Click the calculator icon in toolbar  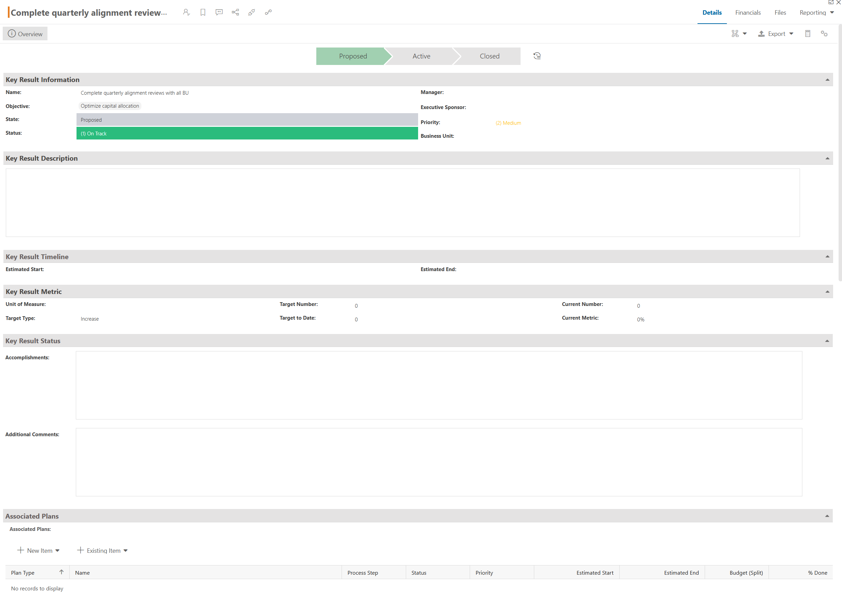point(808,34)
